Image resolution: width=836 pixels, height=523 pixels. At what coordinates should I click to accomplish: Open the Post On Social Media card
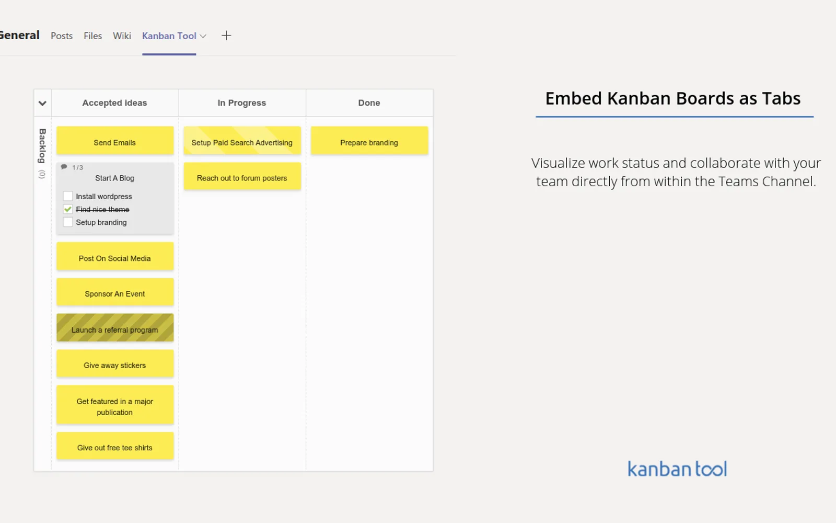[x=115, y=256]
